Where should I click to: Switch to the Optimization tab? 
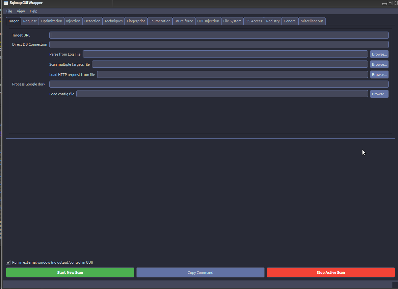[51, 21]
